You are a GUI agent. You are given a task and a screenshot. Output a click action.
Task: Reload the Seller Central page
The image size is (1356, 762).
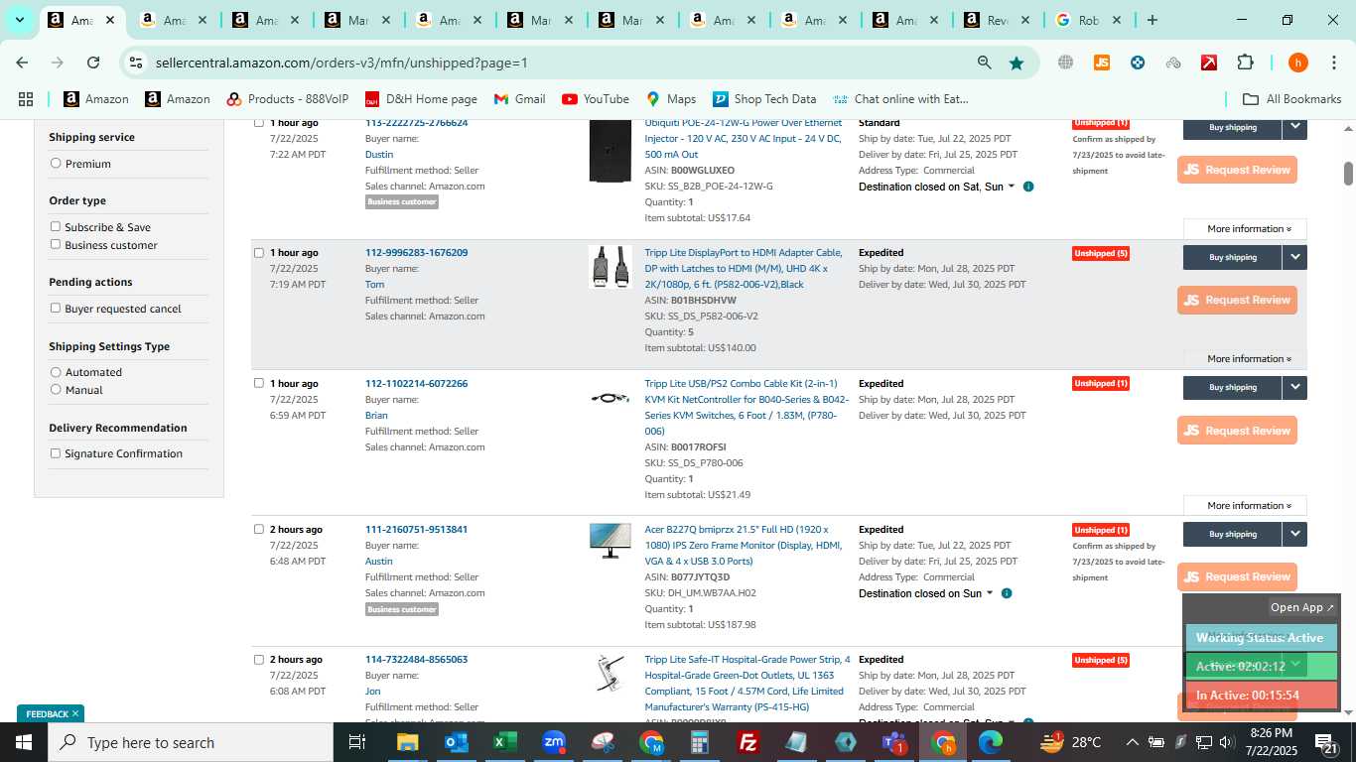[93, 63]
